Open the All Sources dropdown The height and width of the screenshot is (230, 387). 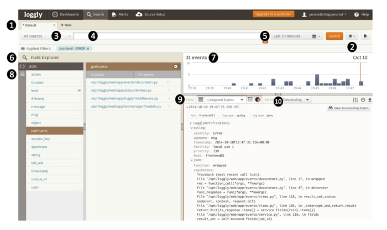(x=47, y=36)
